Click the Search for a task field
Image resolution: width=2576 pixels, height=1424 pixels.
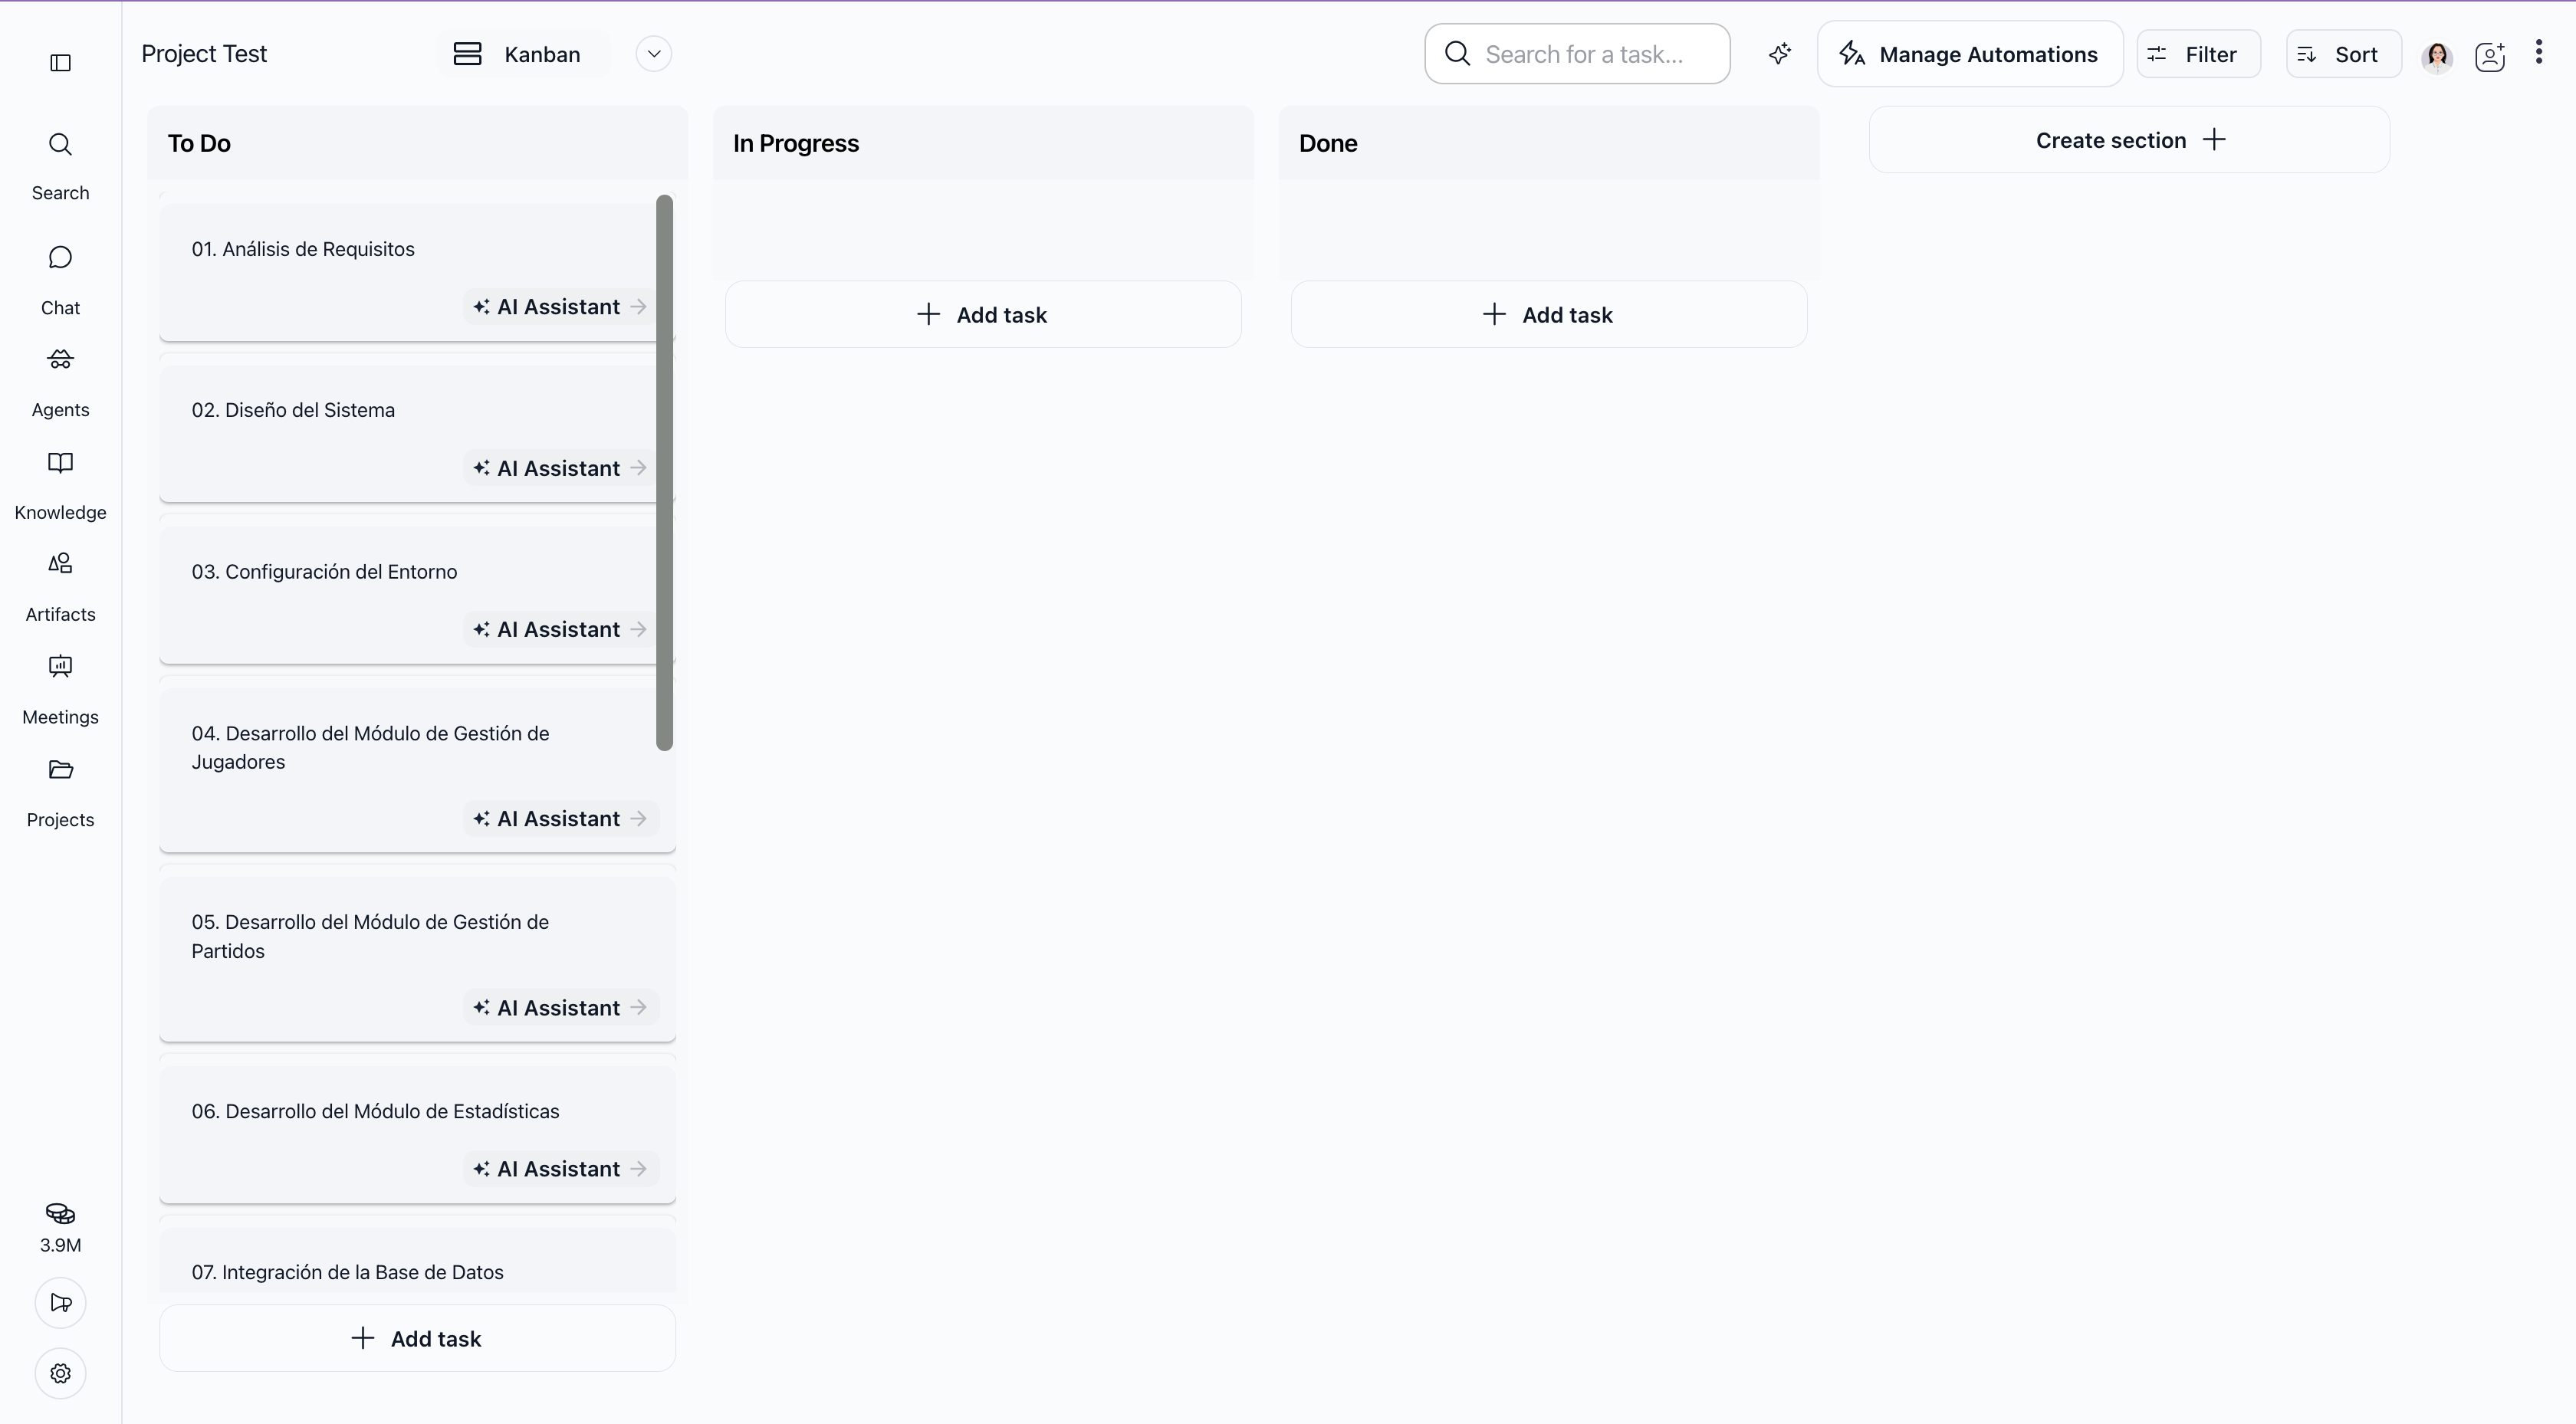1577,54
